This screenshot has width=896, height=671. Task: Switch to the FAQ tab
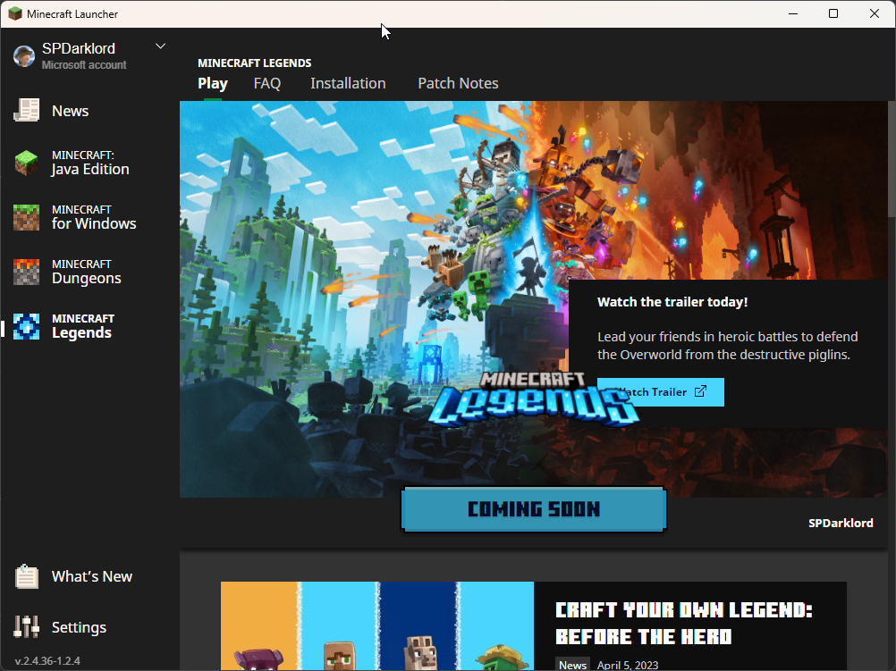[x=266, y=83]
